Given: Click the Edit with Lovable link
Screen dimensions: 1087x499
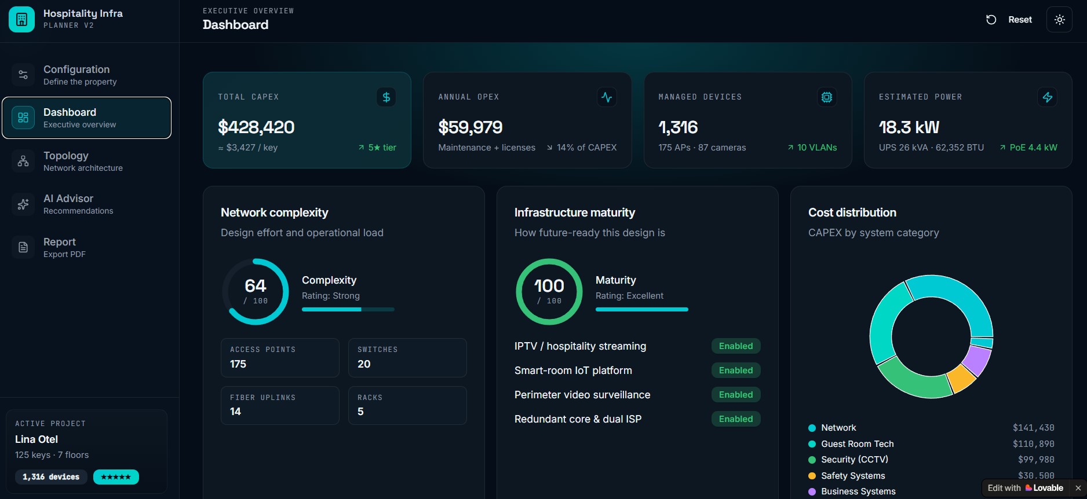Looking at the screenshot, I should [x=1025, y=488].
